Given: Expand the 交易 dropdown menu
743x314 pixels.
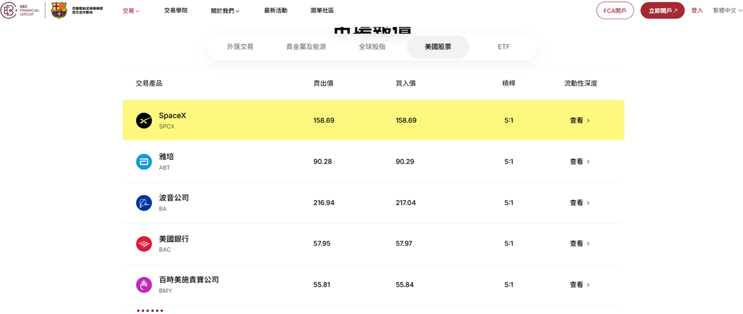Looking at the screenshot, I should [131, 11].
